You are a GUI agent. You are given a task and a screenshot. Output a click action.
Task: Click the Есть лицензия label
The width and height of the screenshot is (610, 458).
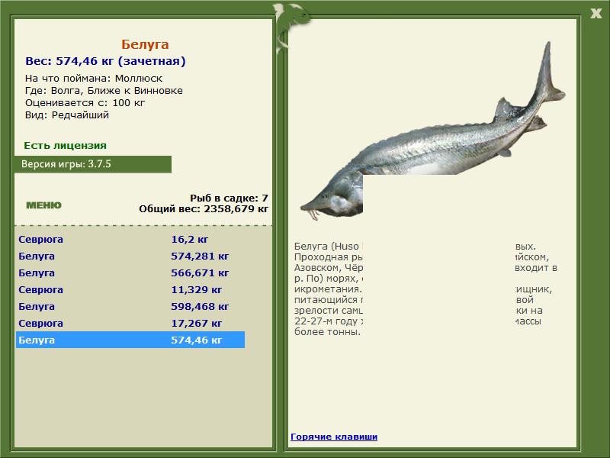[x=65, y=145]
